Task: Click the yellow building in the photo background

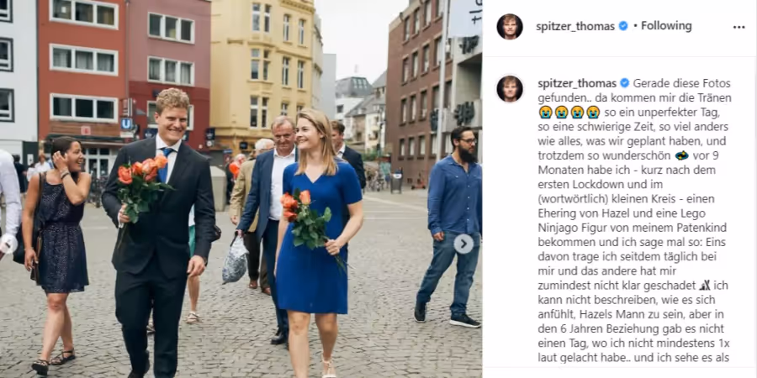Action: click(x=263, y=72)
